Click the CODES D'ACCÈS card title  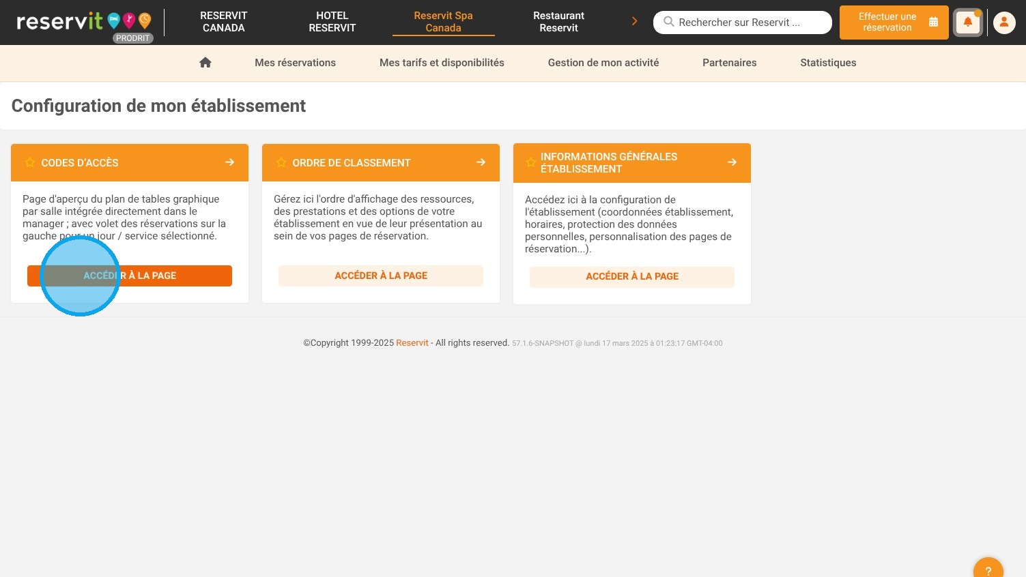click(x=80, y=163)
